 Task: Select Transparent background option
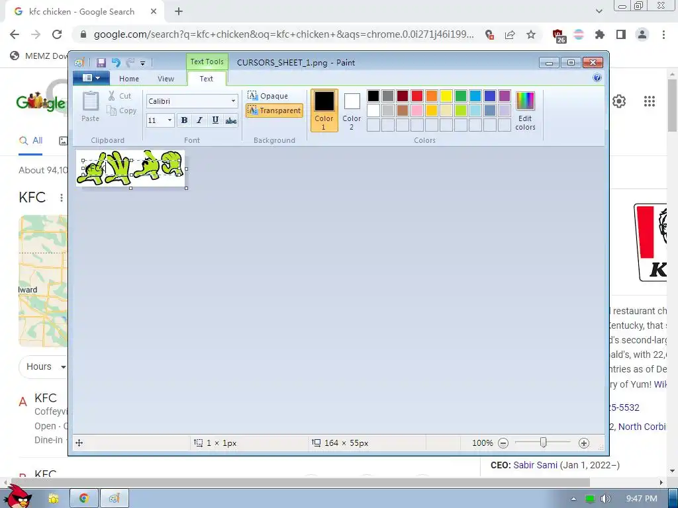tap(274, 110)
